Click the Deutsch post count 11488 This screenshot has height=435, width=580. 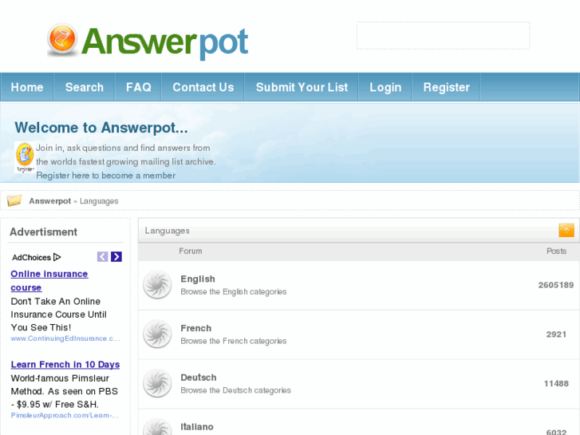point(556,383)
